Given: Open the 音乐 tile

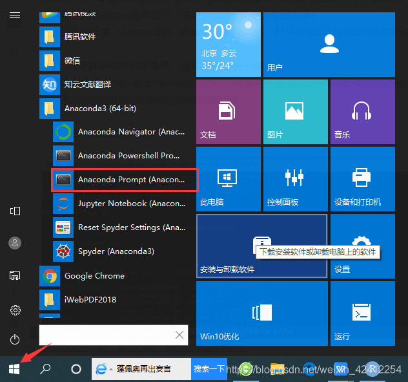Looking at the screenshot, I should click(x=363, y=112).
